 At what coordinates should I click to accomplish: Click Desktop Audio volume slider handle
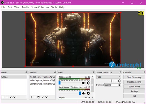click(x=59, y=83)
